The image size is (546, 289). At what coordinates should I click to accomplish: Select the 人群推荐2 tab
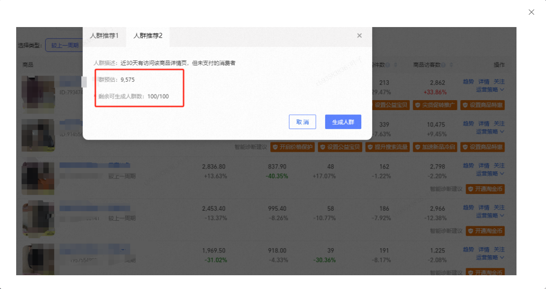point(148,36)
